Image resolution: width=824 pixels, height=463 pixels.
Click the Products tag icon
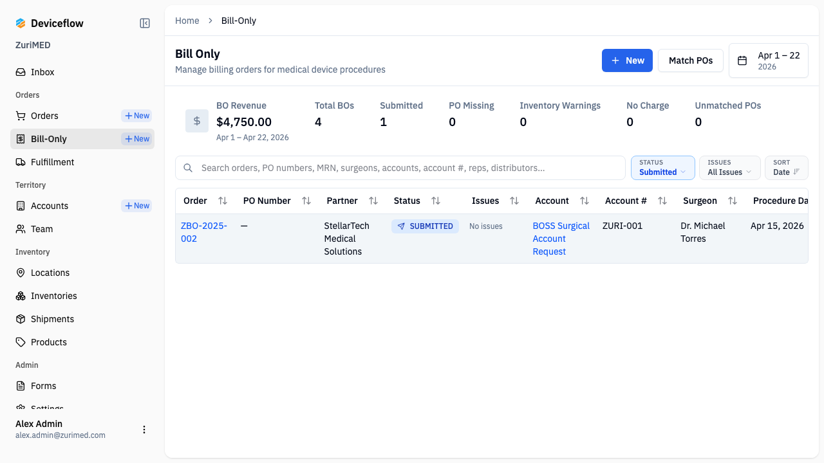tap(21, 342)
